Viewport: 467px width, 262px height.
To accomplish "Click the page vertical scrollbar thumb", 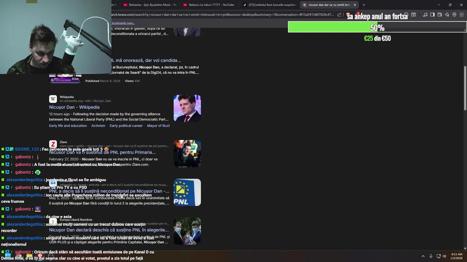I will coord(465,87).
